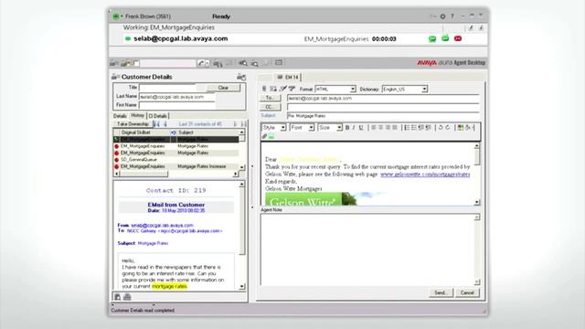Focus the First Name field
The width and height of the screenshot is (585, 329).
pyautogui.click(x=176, y=105)
